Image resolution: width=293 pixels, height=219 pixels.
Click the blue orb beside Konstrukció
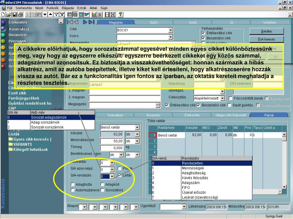3,29
